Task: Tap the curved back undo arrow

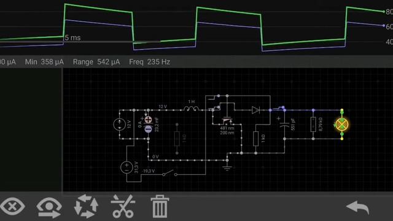Action: pyautogui.click(x=357, y=207)
